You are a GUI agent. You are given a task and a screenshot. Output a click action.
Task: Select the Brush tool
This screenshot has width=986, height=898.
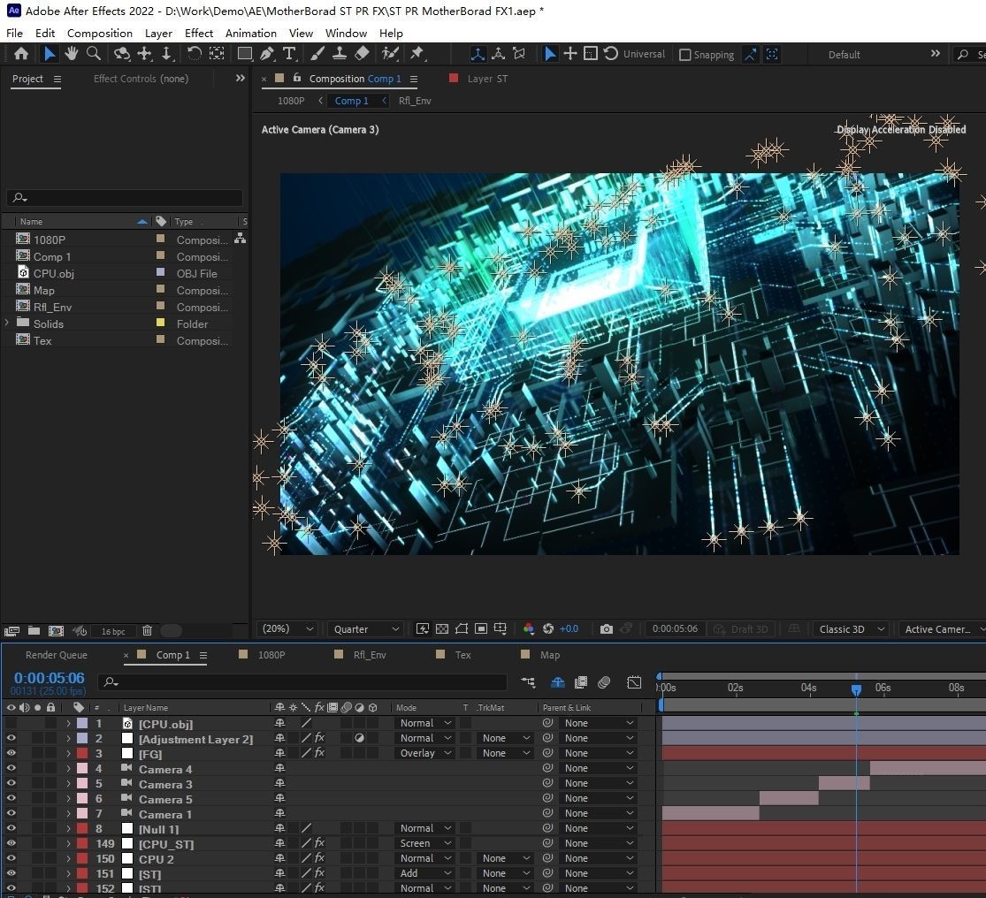(317, 54)
